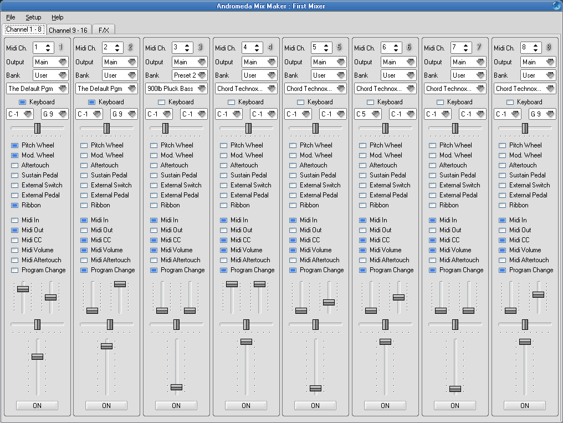563x423 pixels.
Task: Enable External Switch on channel 7
Action: [x=433, y=185]
